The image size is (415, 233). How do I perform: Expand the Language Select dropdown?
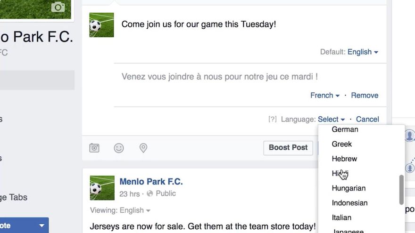pyautogui.click(x=331, y=120)
